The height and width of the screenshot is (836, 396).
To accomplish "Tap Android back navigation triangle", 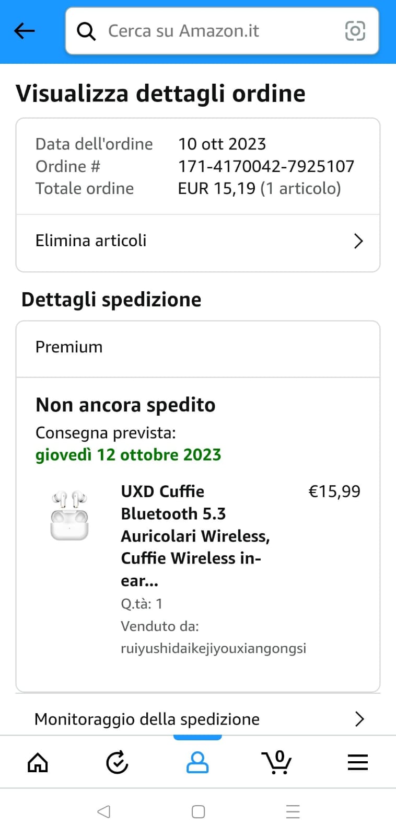I will (104, 811).
